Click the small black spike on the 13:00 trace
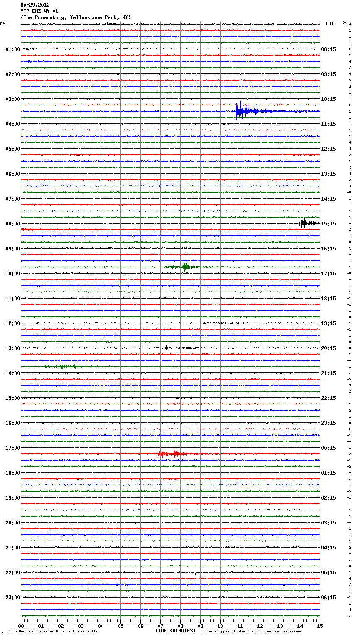Viewport: 353px width, 637px height. (167, 348)
